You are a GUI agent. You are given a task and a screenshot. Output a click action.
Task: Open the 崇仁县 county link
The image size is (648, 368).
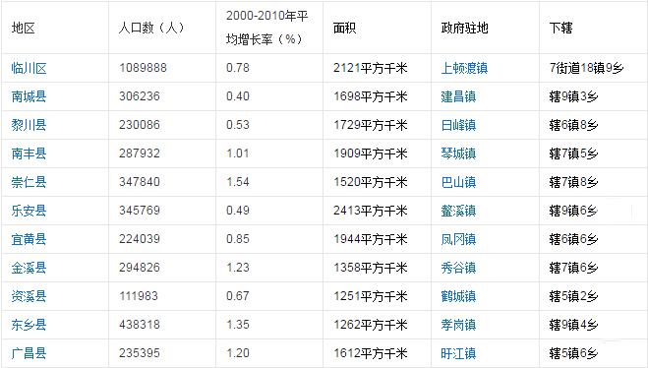29,182
